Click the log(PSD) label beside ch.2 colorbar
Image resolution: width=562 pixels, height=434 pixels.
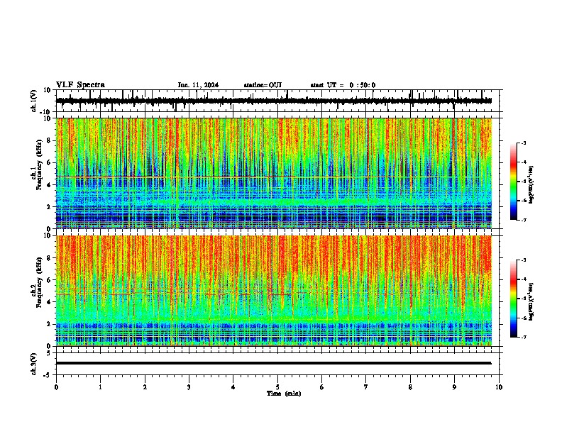click(531, 301)
